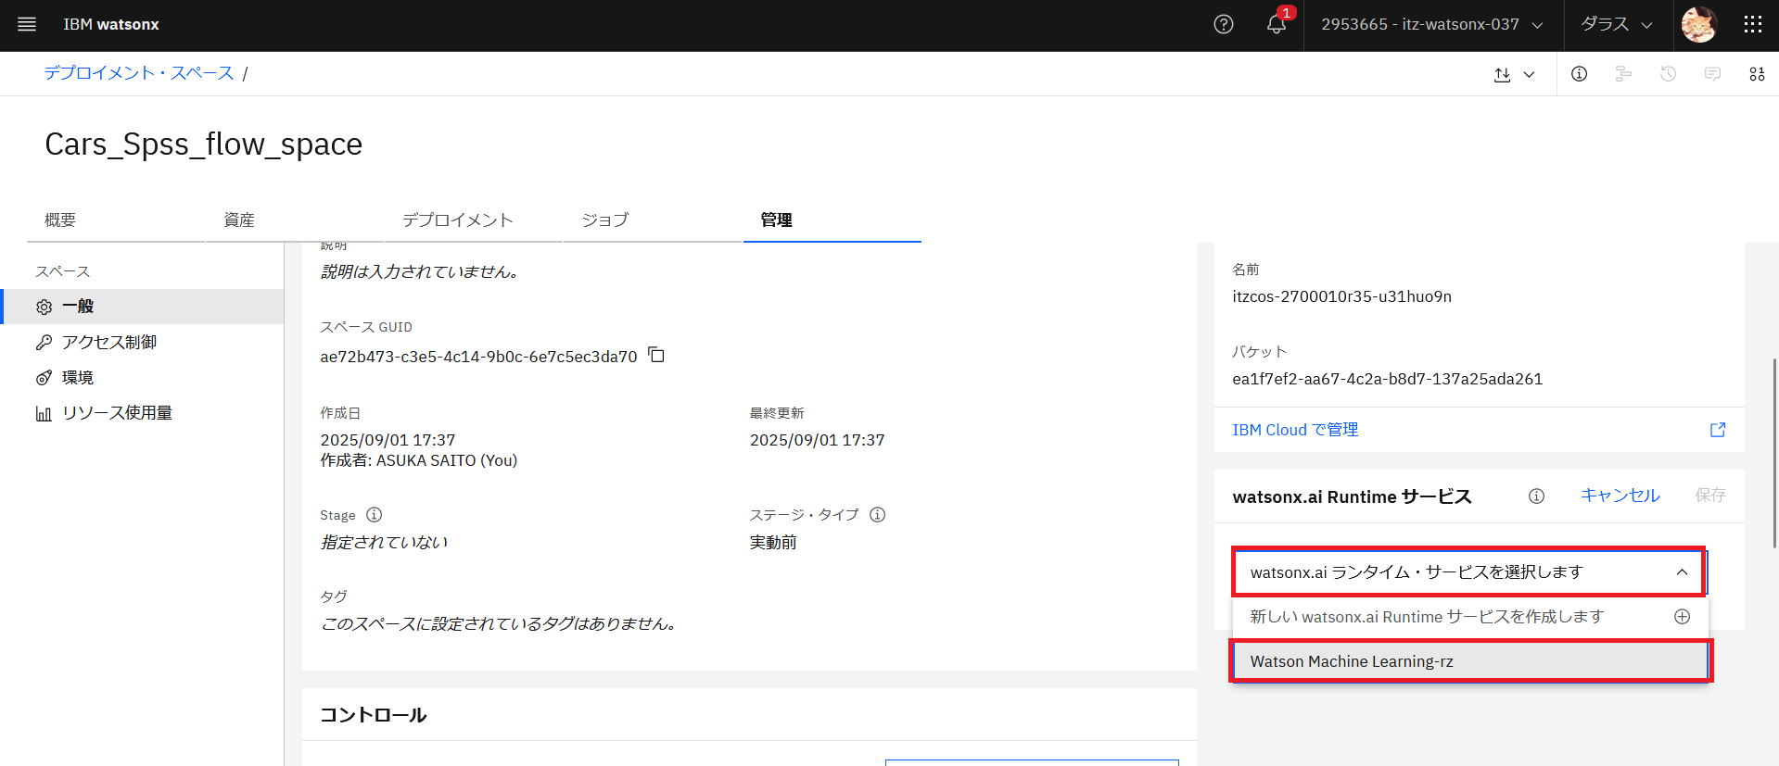
Task: Click the history clock icon in the toolbar
Action: pyautogui.click(x=1668, y=74)
